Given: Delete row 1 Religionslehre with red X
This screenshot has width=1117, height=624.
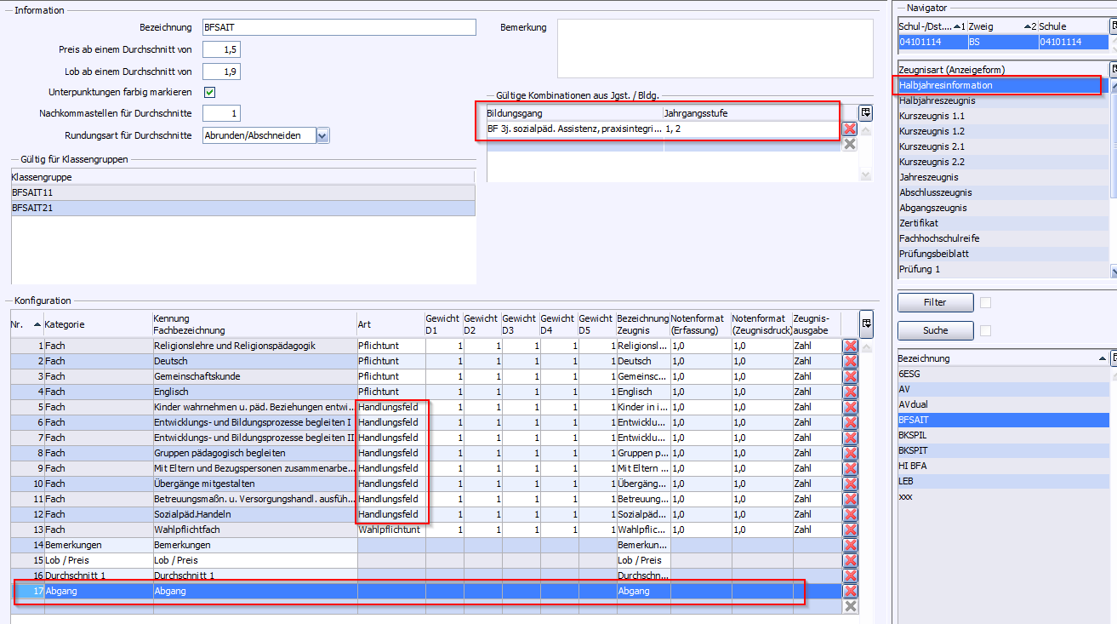Looking at the screenshot, I should click(850, 346).
